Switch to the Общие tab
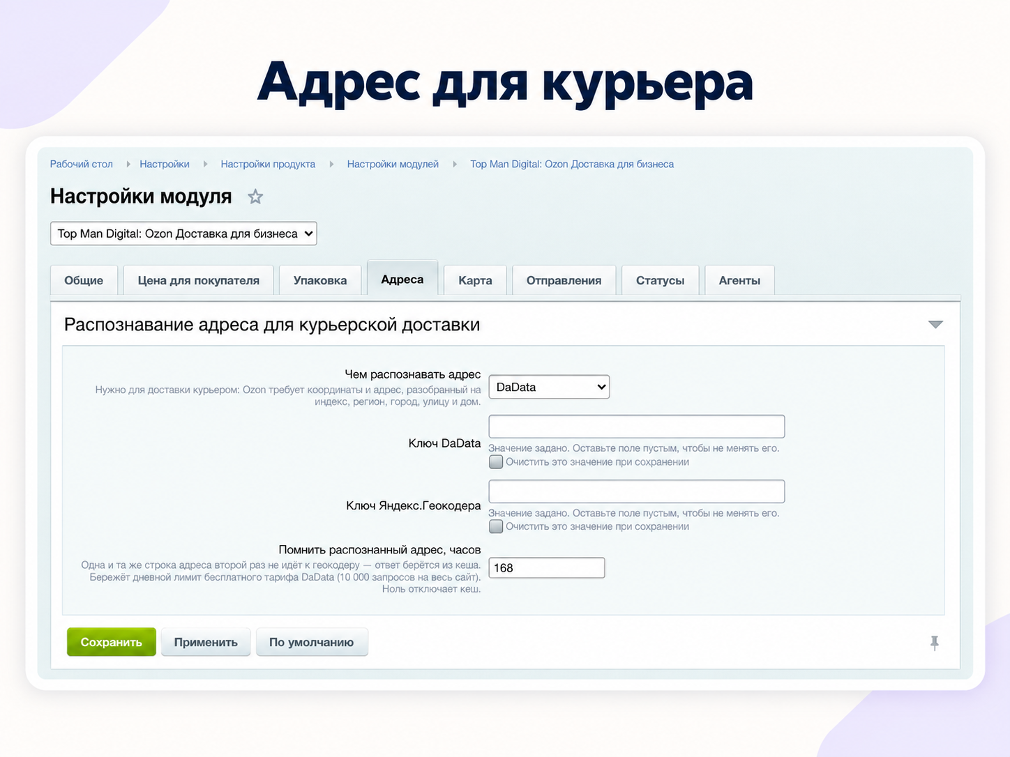Viewport: 1010px width, 757px height. [x=84, y=280]
